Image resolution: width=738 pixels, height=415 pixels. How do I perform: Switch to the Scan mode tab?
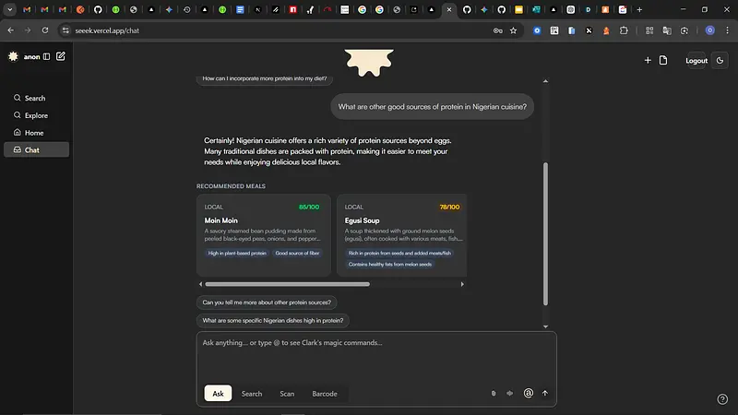click(287, 394)
